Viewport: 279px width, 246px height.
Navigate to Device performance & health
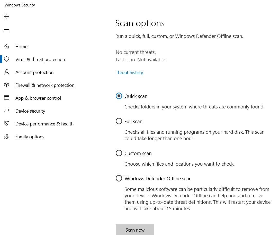(x=44, y=124)
